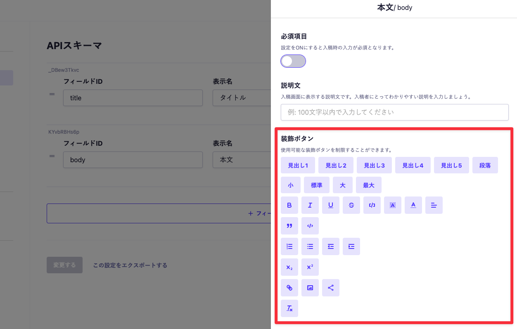The image size is (517, 329).
Task: Turn on the 必須項目 toggle switch
Action: 293,61
